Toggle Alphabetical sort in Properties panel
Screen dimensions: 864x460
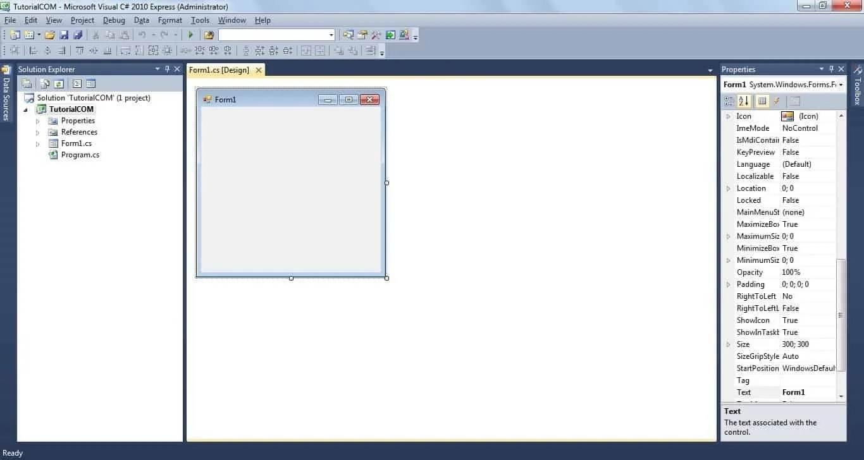(x=744, y=101)
